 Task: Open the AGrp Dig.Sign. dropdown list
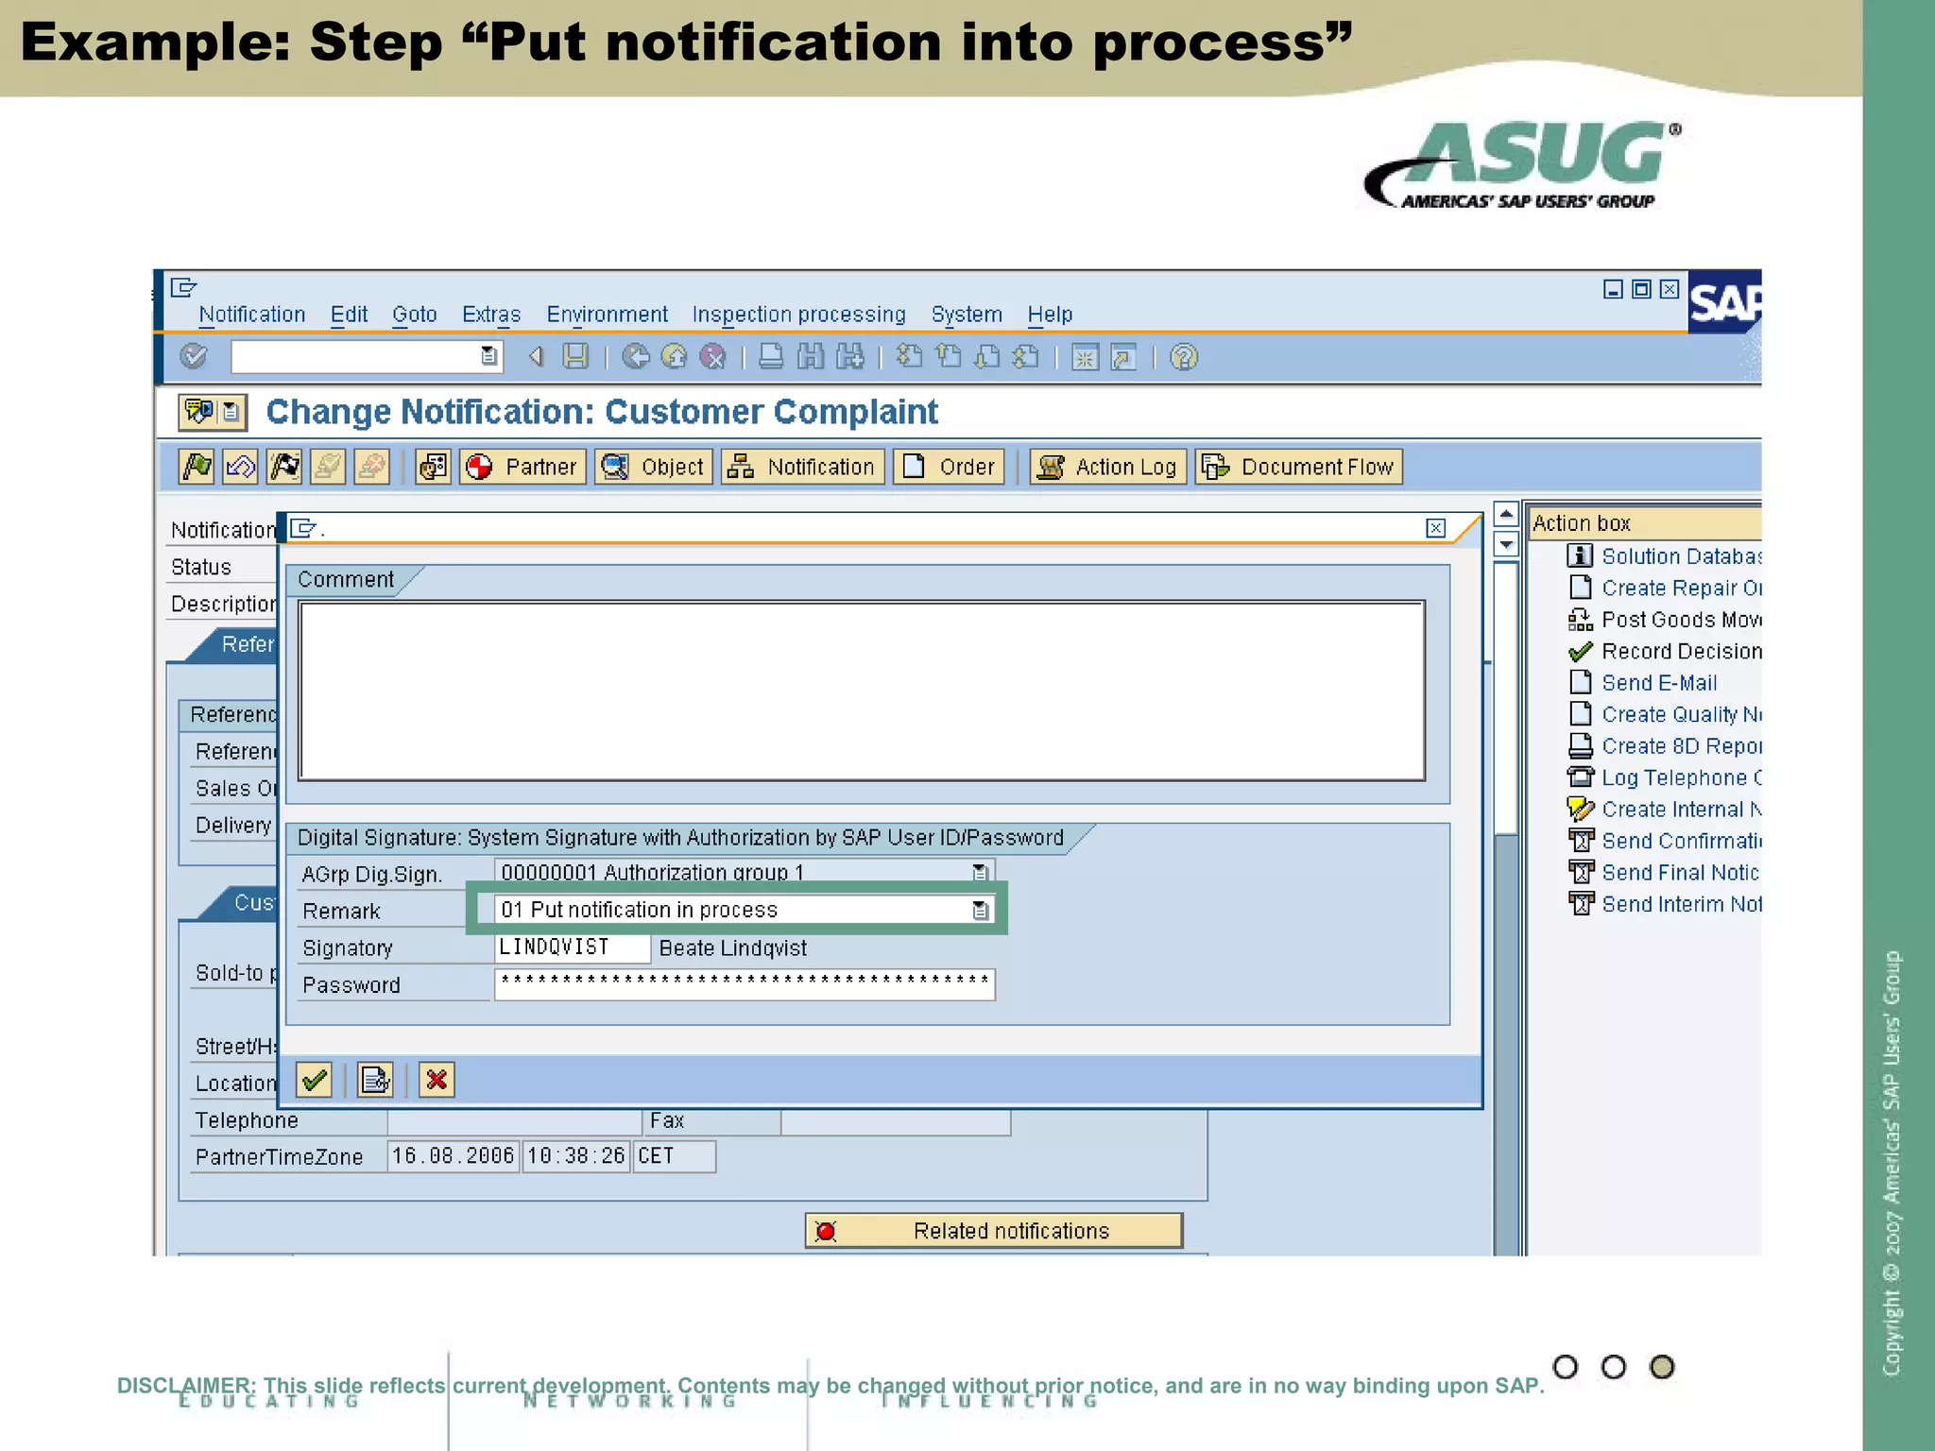click(980, 871)
